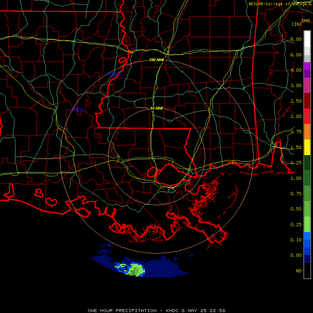Click the 100 NMI range ring label
This screenshot has width=313, height=313.
coord(156,60)
